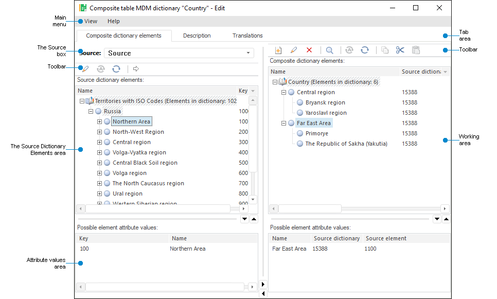Image resolution: width=497 pixels, height=299 pixels.
Task: Open the search tool above composite elements
Action: point(329,50)
